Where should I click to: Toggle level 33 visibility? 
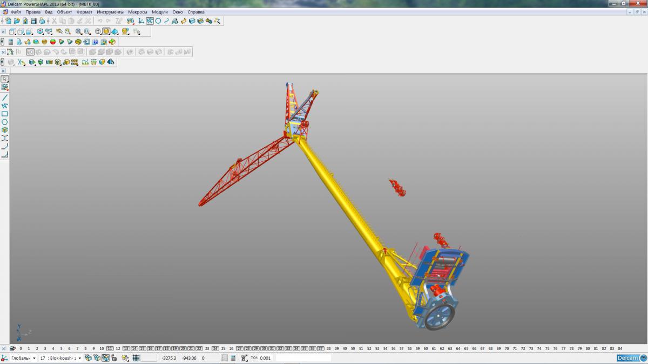click(x=288, y=348)
